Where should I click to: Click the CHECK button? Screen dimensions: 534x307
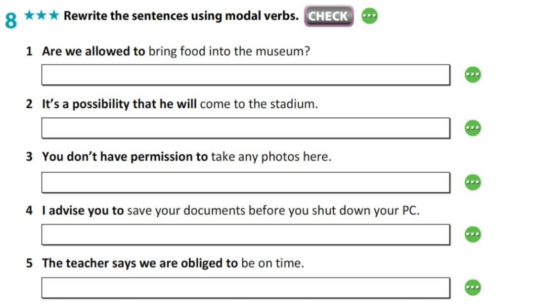pyautogui.click(x=329, y=16)
